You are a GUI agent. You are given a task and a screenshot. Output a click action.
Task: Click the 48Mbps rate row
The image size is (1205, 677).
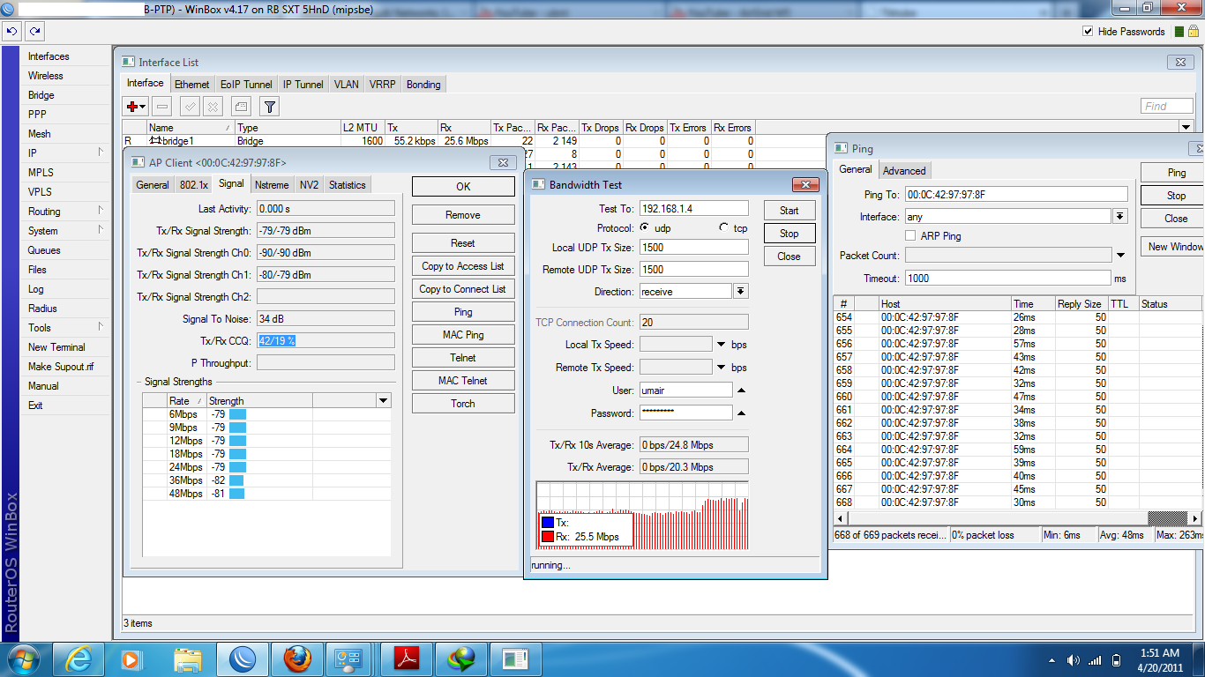pos(266,494)
